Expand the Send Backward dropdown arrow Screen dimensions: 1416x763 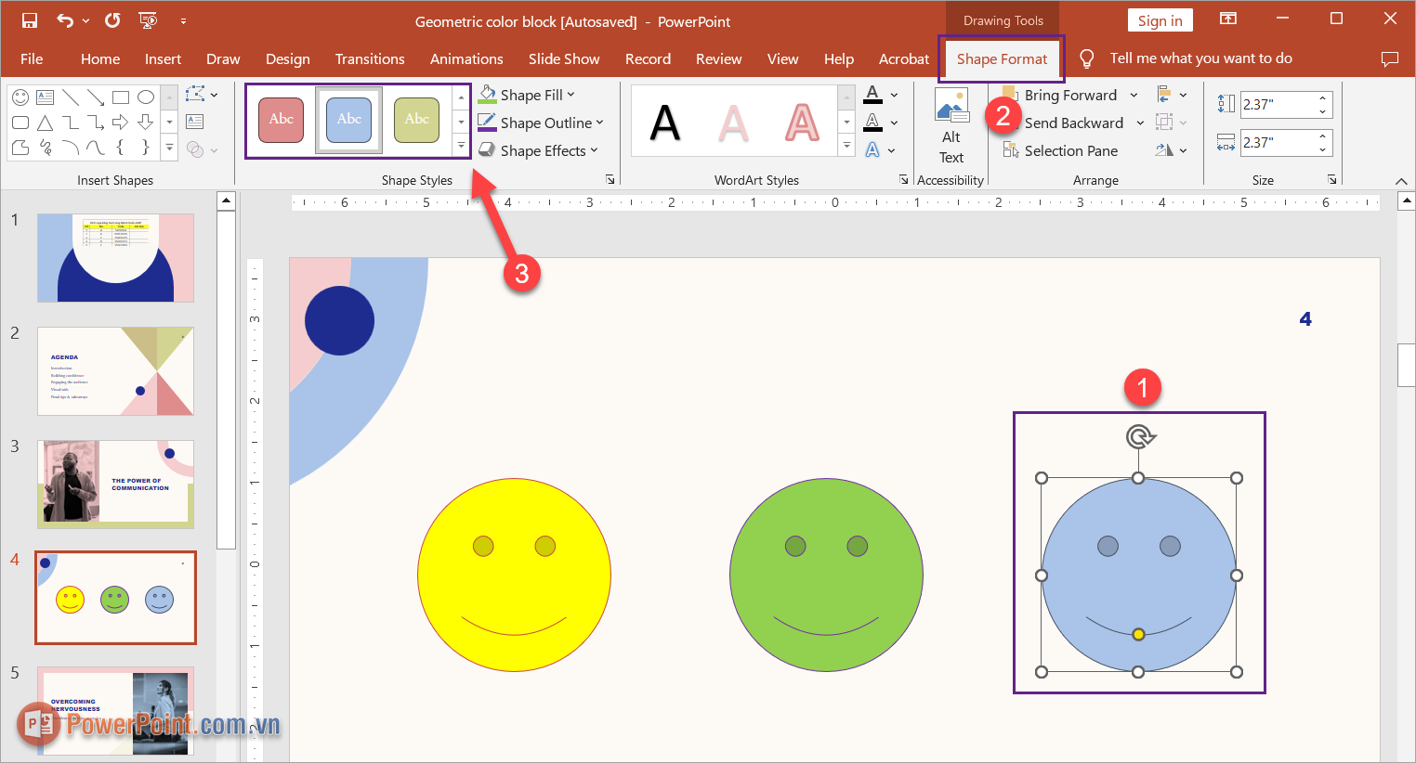pos(1140,123)
